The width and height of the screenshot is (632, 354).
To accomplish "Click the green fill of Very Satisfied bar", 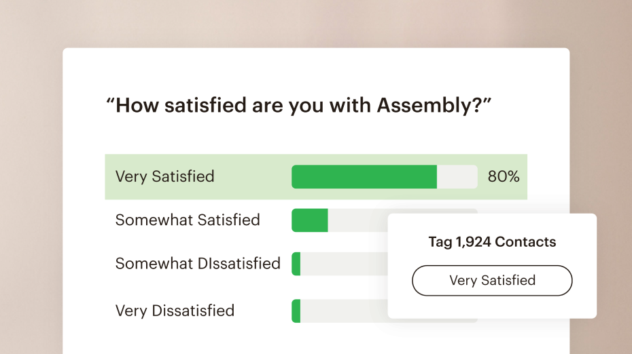I will 364,176.
